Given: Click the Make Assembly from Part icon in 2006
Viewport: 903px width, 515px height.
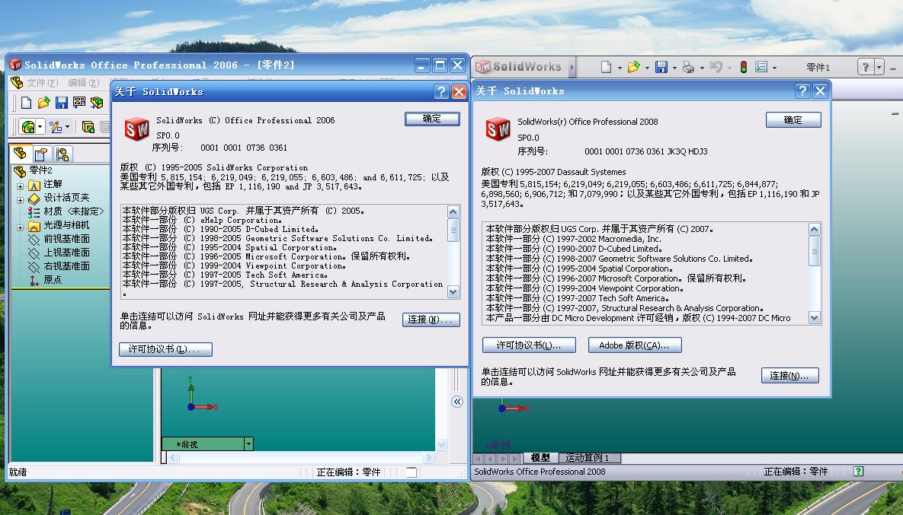Looking at the screenshot, I should 97,102.
